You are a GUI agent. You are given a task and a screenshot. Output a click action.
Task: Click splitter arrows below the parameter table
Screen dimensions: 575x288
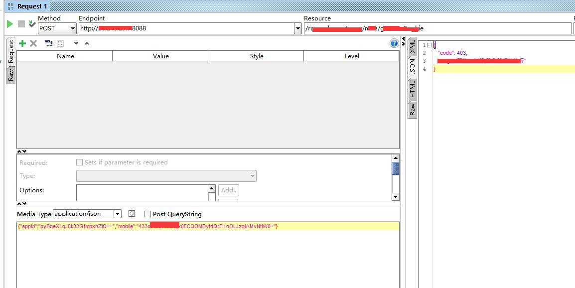tap(21, 151)
